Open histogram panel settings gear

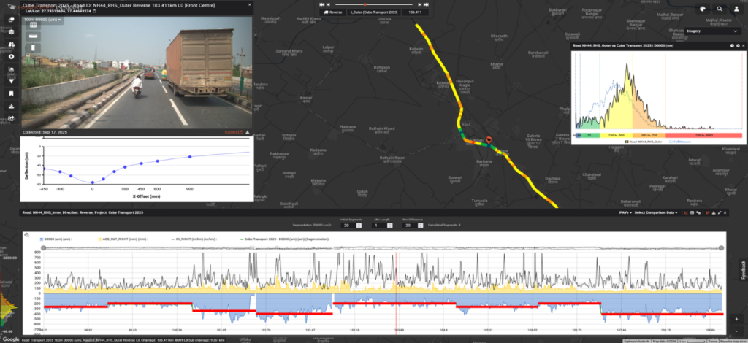point(738,46)
